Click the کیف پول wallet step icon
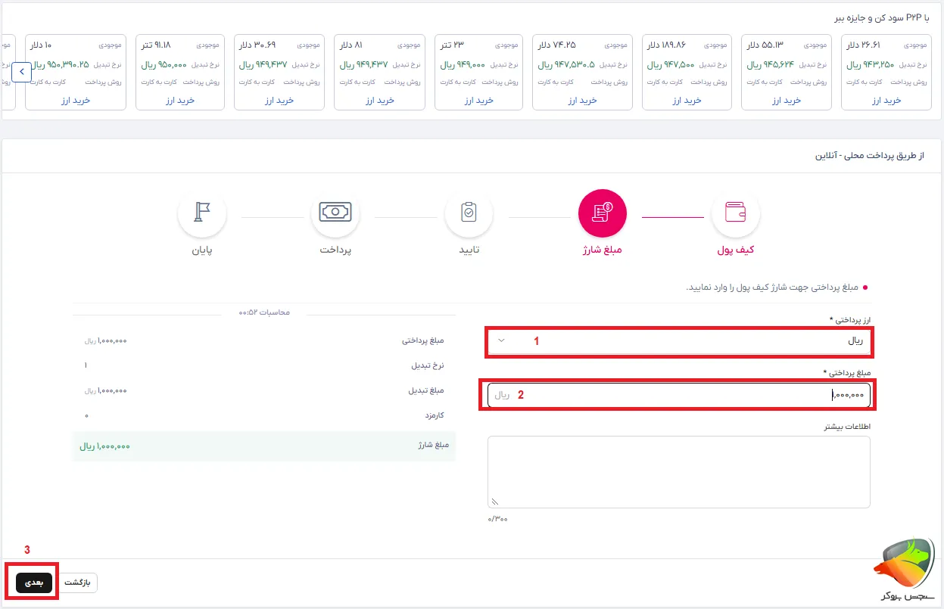Image resolution: width=944 pixels, height=609 pixels. coord(735,214)
